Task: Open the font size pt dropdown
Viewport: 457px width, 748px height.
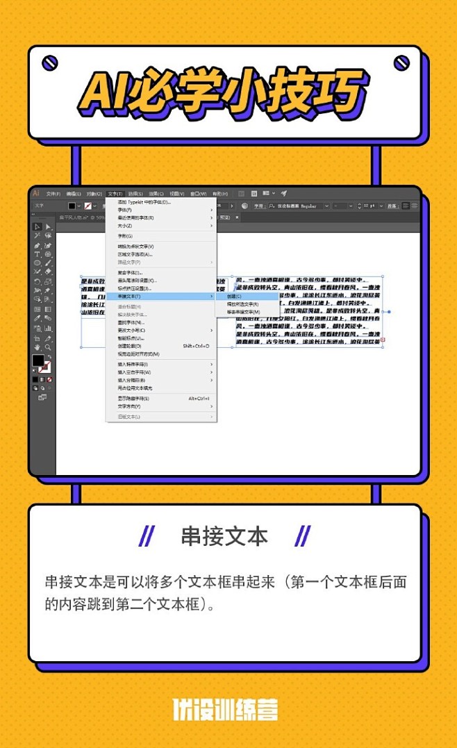Action: (x=381, y=206)
